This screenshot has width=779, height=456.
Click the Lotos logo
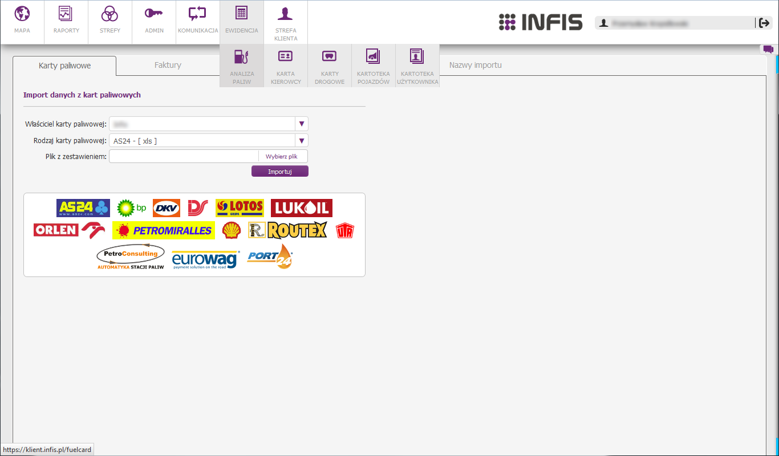pos(240,208)
